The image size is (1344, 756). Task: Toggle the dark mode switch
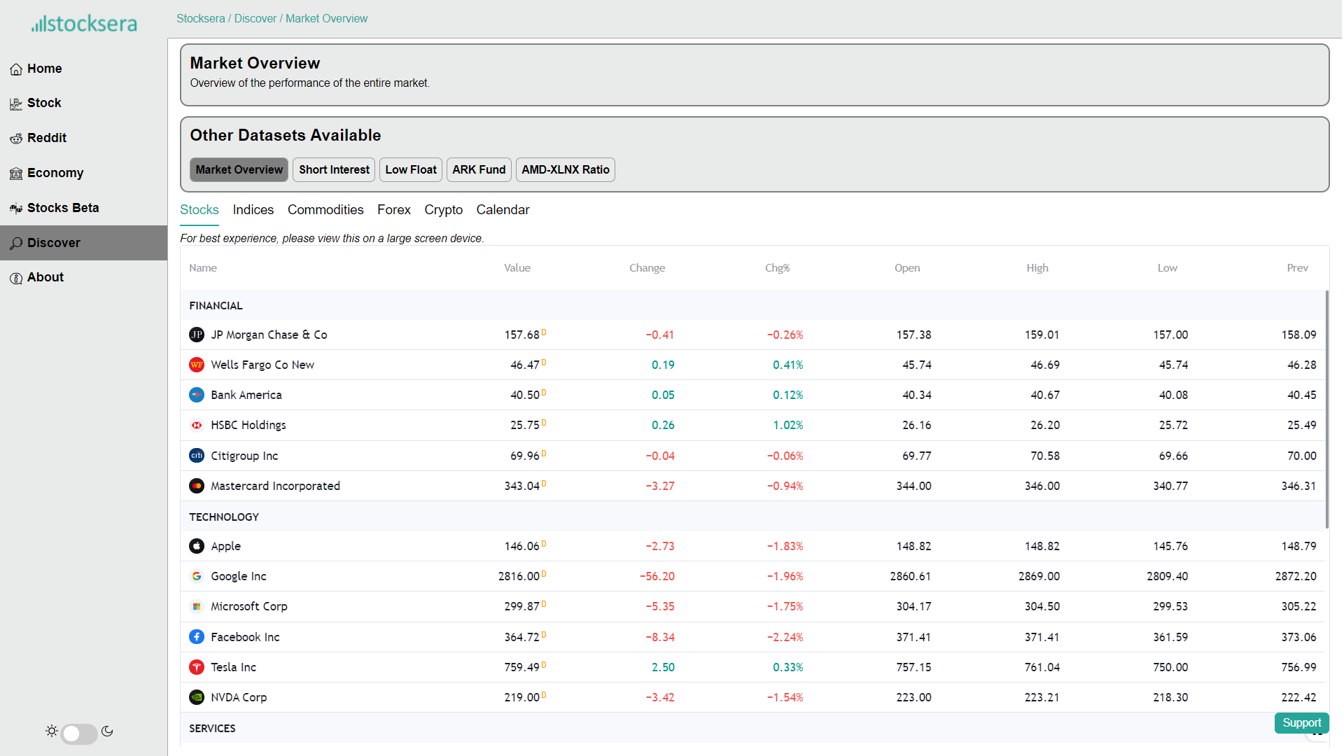coord(79,733)
